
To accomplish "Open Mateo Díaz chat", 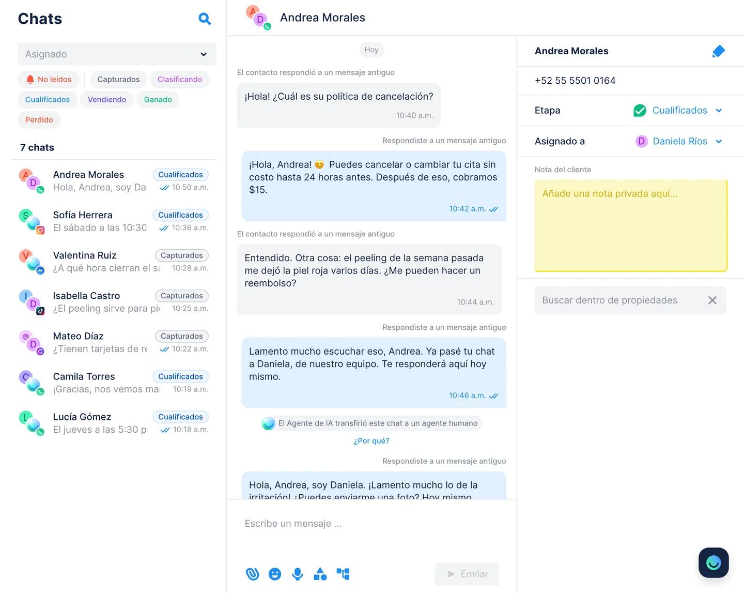I will [x=114, y=342].
